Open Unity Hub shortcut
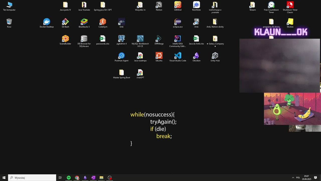 [x=215, y=57]
